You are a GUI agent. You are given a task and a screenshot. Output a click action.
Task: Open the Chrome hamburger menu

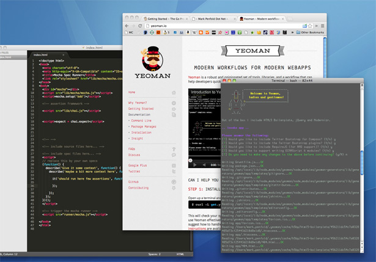pos(323,26)
